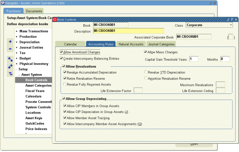The image size is (239, 152).
Task: Click the Oracle icon in Book Controls title bar
Action: [x=55, y=19]
